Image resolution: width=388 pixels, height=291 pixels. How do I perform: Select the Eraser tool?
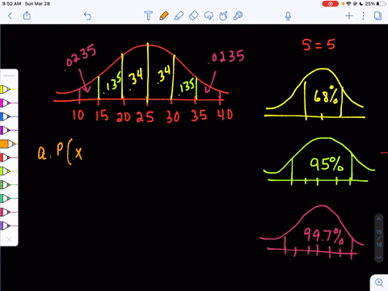click(x=194, y=16)
